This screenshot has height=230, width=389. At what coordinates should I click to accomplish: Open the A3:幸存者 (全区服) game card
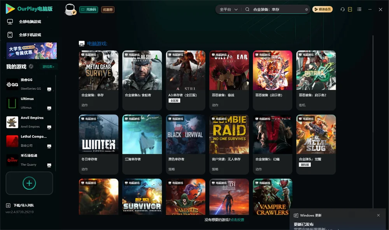186,80
